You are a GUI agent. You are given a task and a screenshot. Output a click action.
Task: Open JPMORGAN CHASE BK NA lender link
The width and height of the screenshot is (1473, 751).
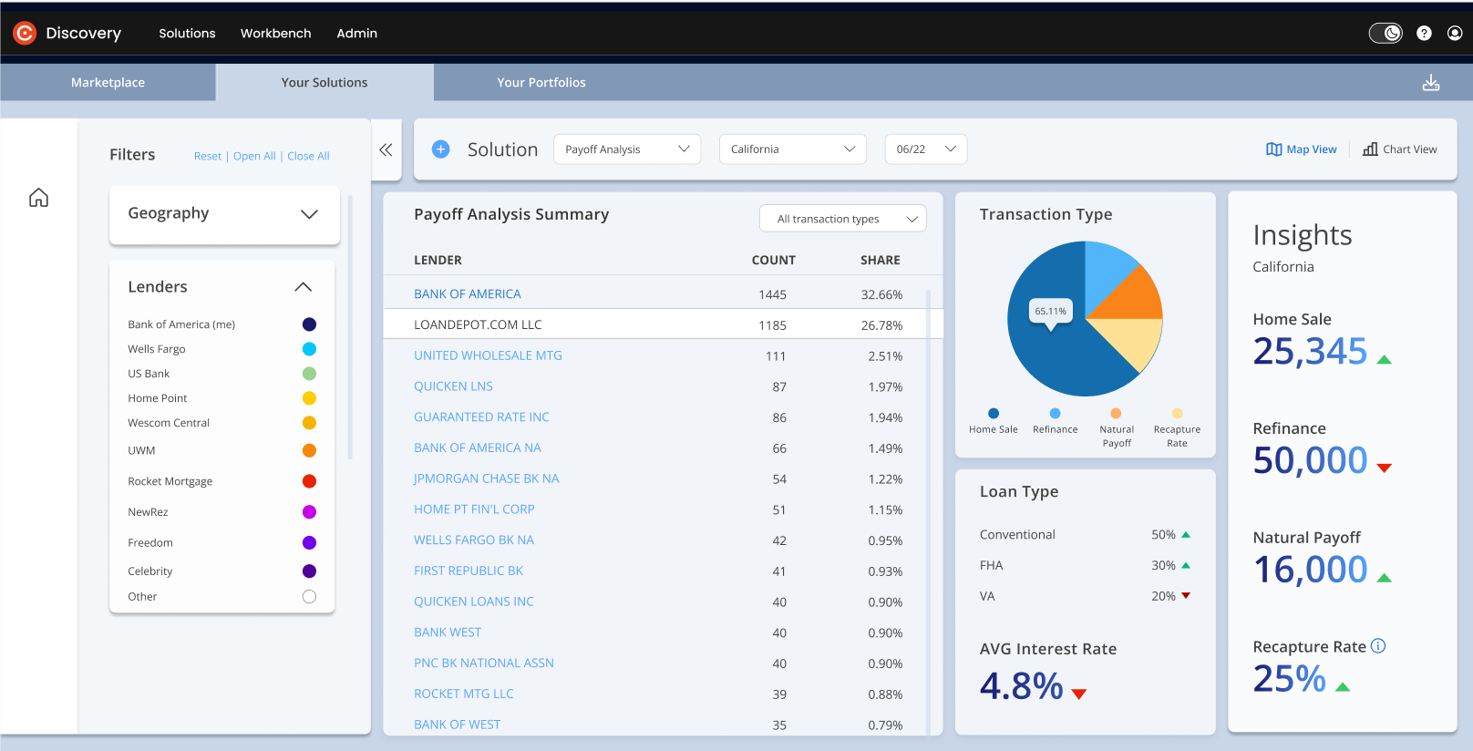point(486,478)
